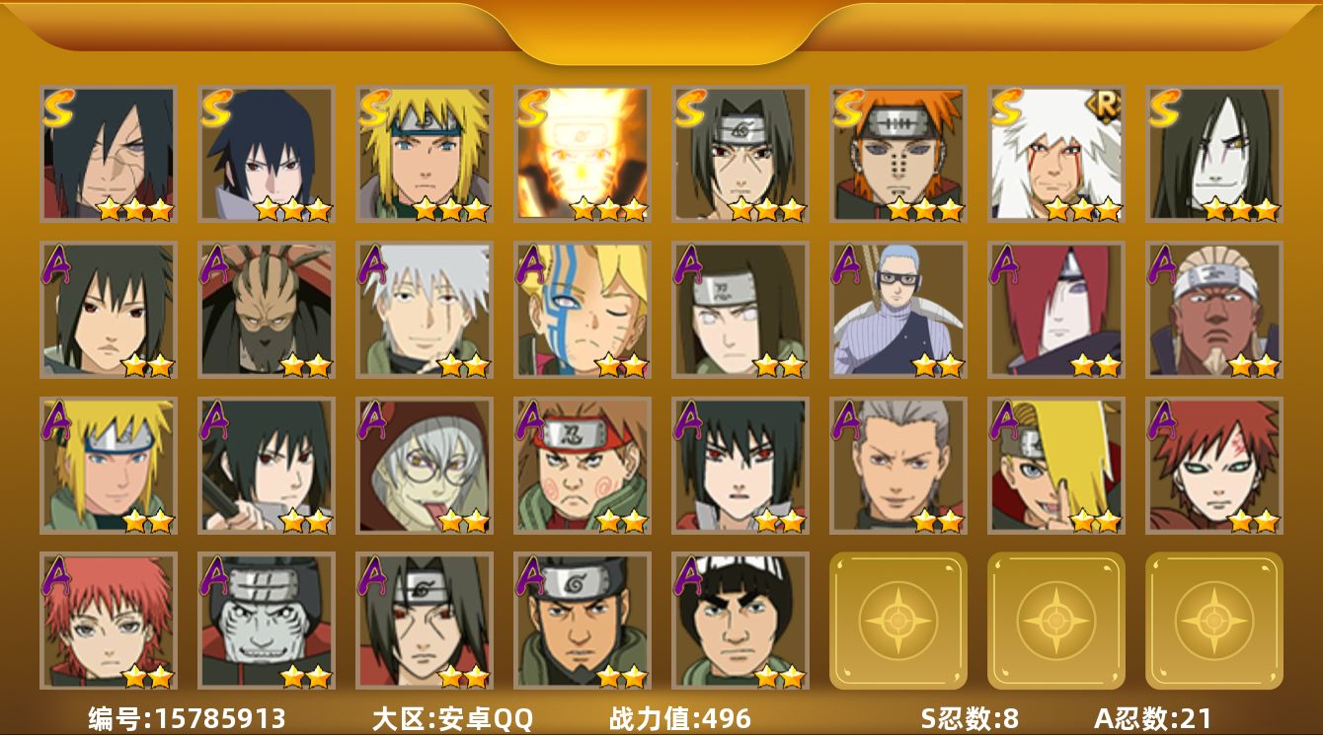Image resolution: width=1323 pixels, height=735 pixels.
Task: Select the red-haired Nagato A-rank portrait
Action: [1056, 310]
